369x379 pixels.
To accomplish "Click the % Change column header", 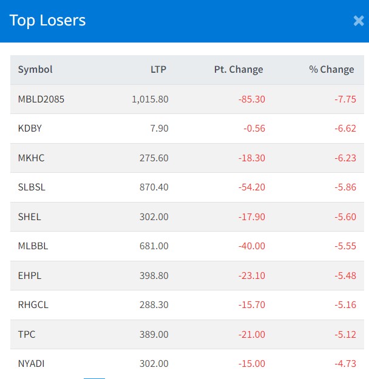I will pyautogui.click(x=331, y=69).
